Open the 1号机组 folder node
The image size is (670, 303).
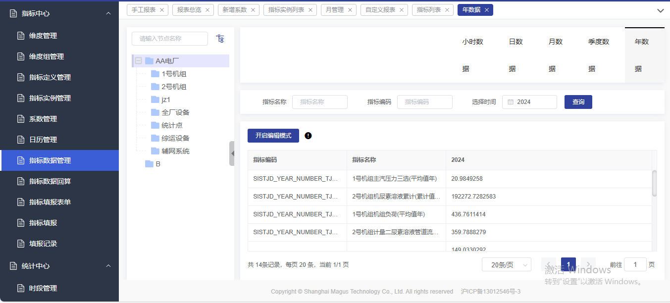174,74
